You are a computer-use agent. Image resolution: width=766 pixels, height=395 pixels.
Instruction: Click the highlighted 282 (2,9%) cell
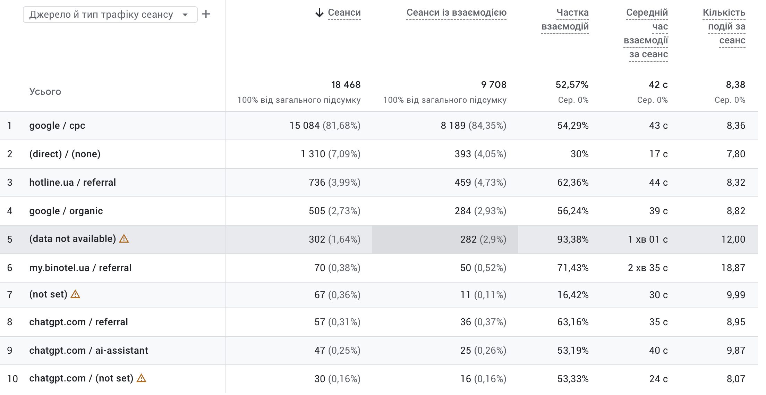pyautogui.click(x=445, y=239)
